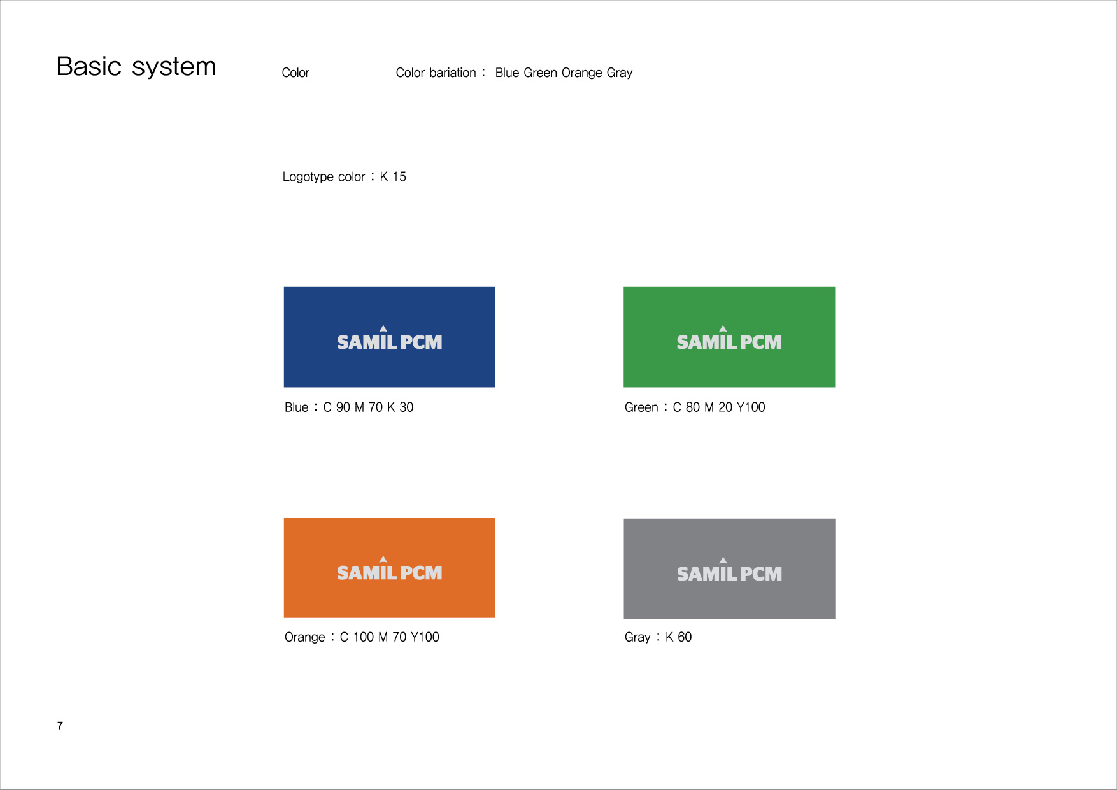Click the 'Orange : C 100 M 70 Y100' caption

(362, 637)
